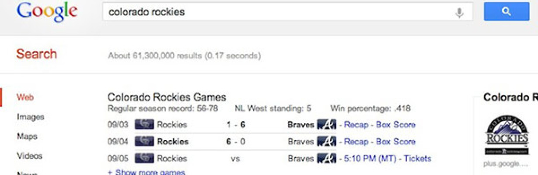Image resolution: width=538 pixels, height=175 pixels.
Task: Click Rockies team logo on 09/04 row
Action: [144, 141]
